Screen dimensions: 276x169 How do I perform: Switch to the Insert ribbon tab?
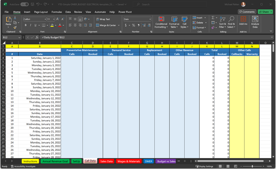(x=27, y=12)
